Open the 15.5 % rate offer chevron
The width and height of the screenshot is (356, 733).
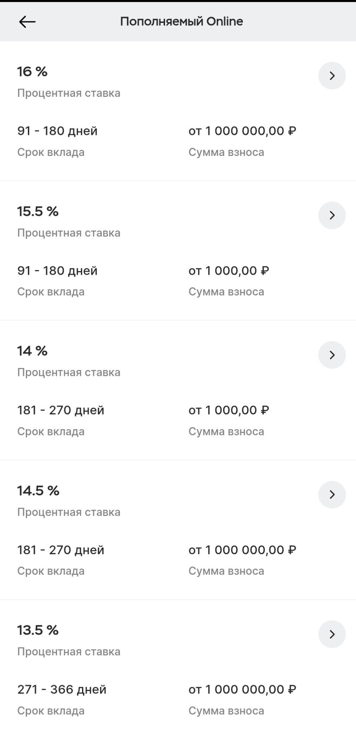coord(332,216)
